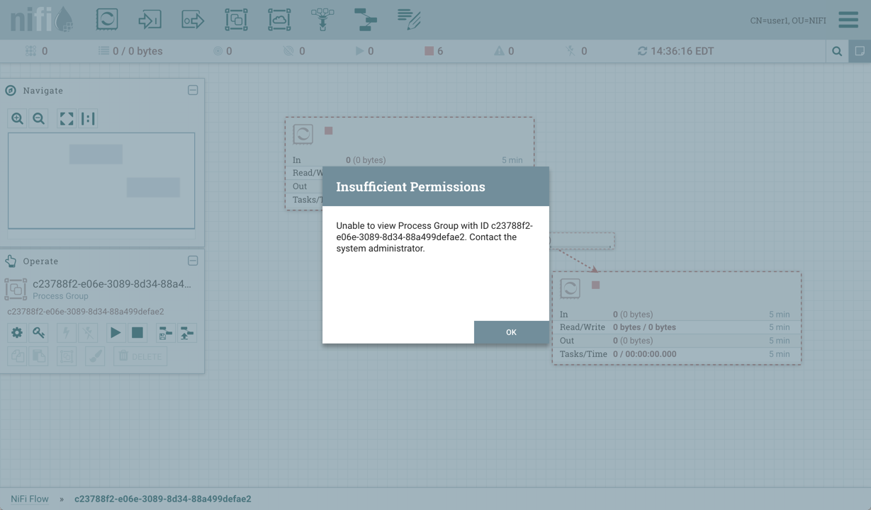The width and height of the screenshot is (871, 510).
Task: Click the Template icon in the toolbar
Action: pyautogui.click(x=366, y=20)
